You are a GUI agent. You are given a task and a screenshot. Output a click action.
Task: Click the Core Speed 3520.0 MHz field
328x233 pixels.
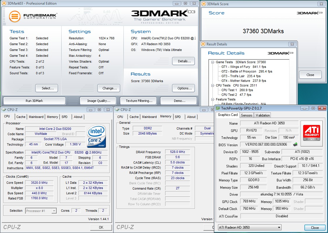tap(39, 183)
